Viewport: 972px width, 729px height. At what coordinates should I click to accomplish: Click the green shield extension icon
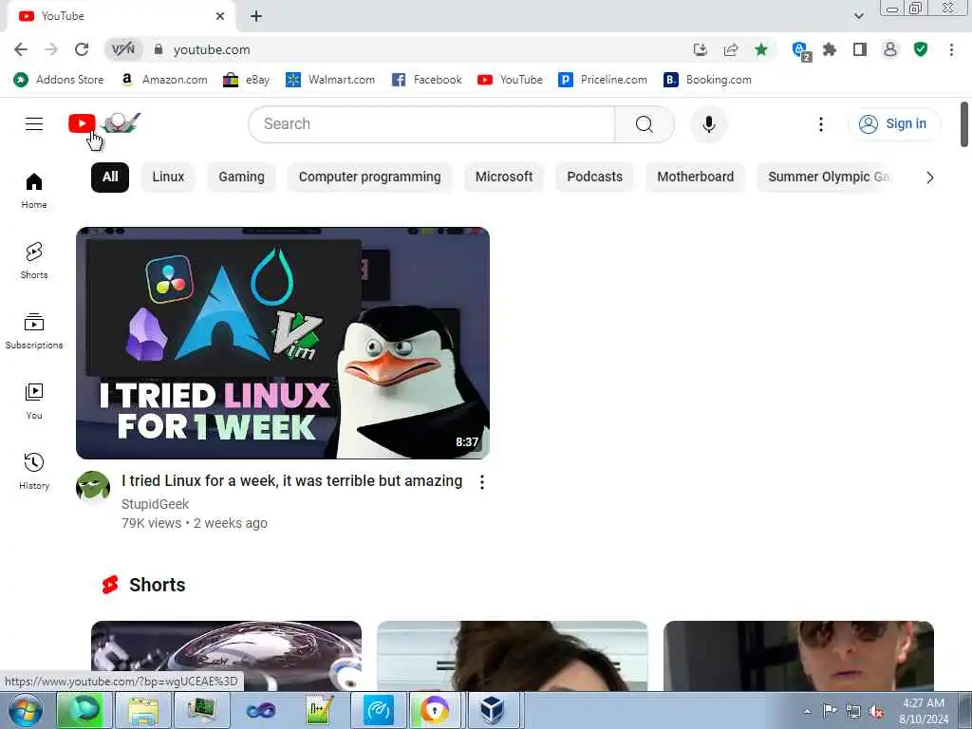tap(921, 49)
